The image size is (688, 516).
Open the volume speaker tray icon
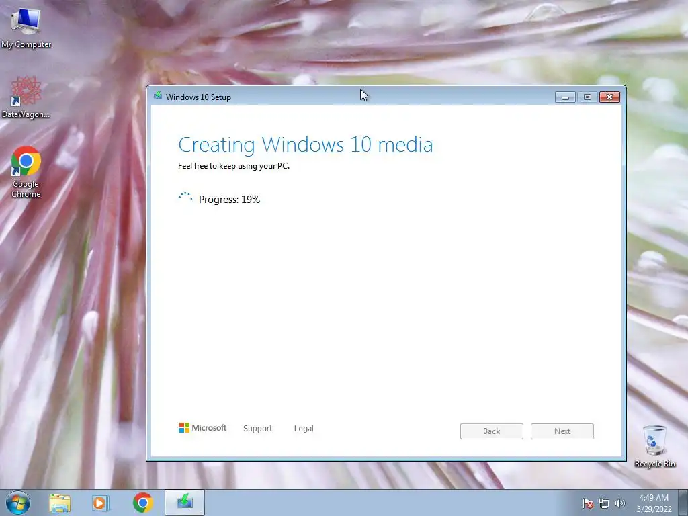[x=620, y=503]
